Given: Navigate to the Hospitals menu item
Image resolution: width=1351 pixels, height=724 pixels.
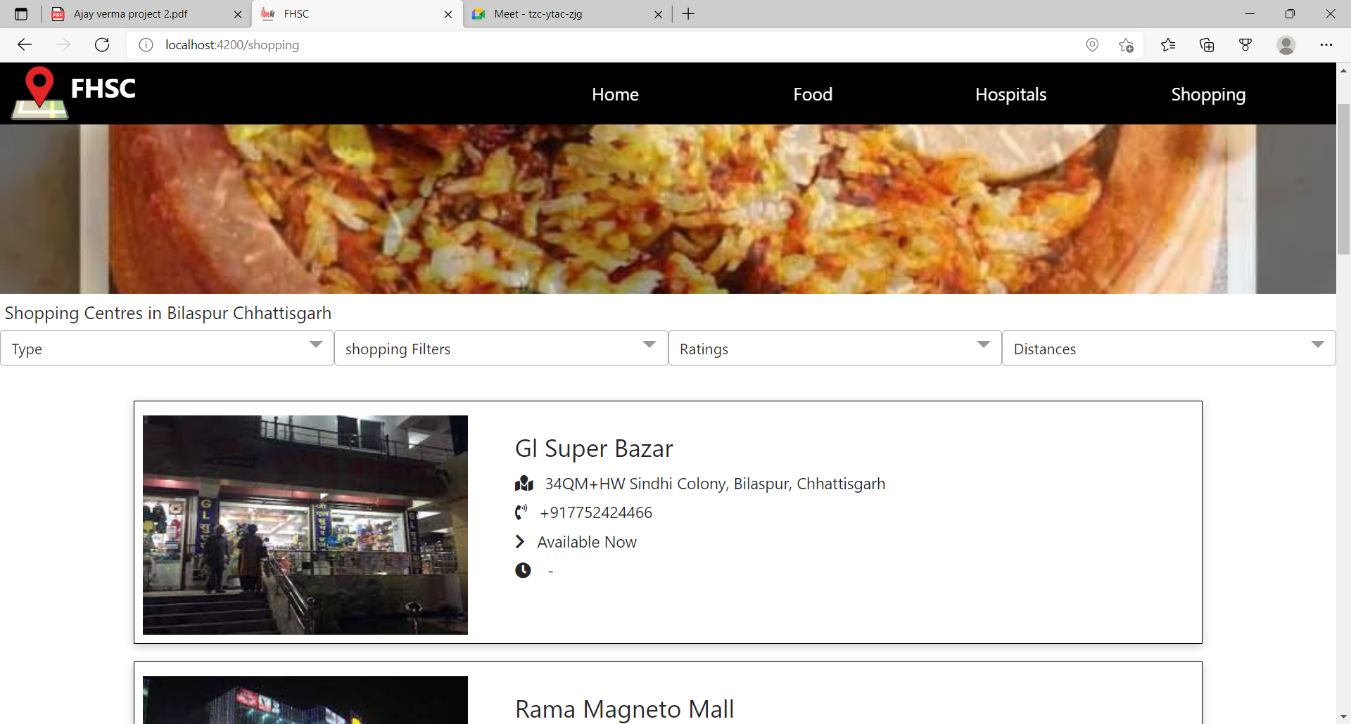Looking at the screenshot, I should point(1010,93).
